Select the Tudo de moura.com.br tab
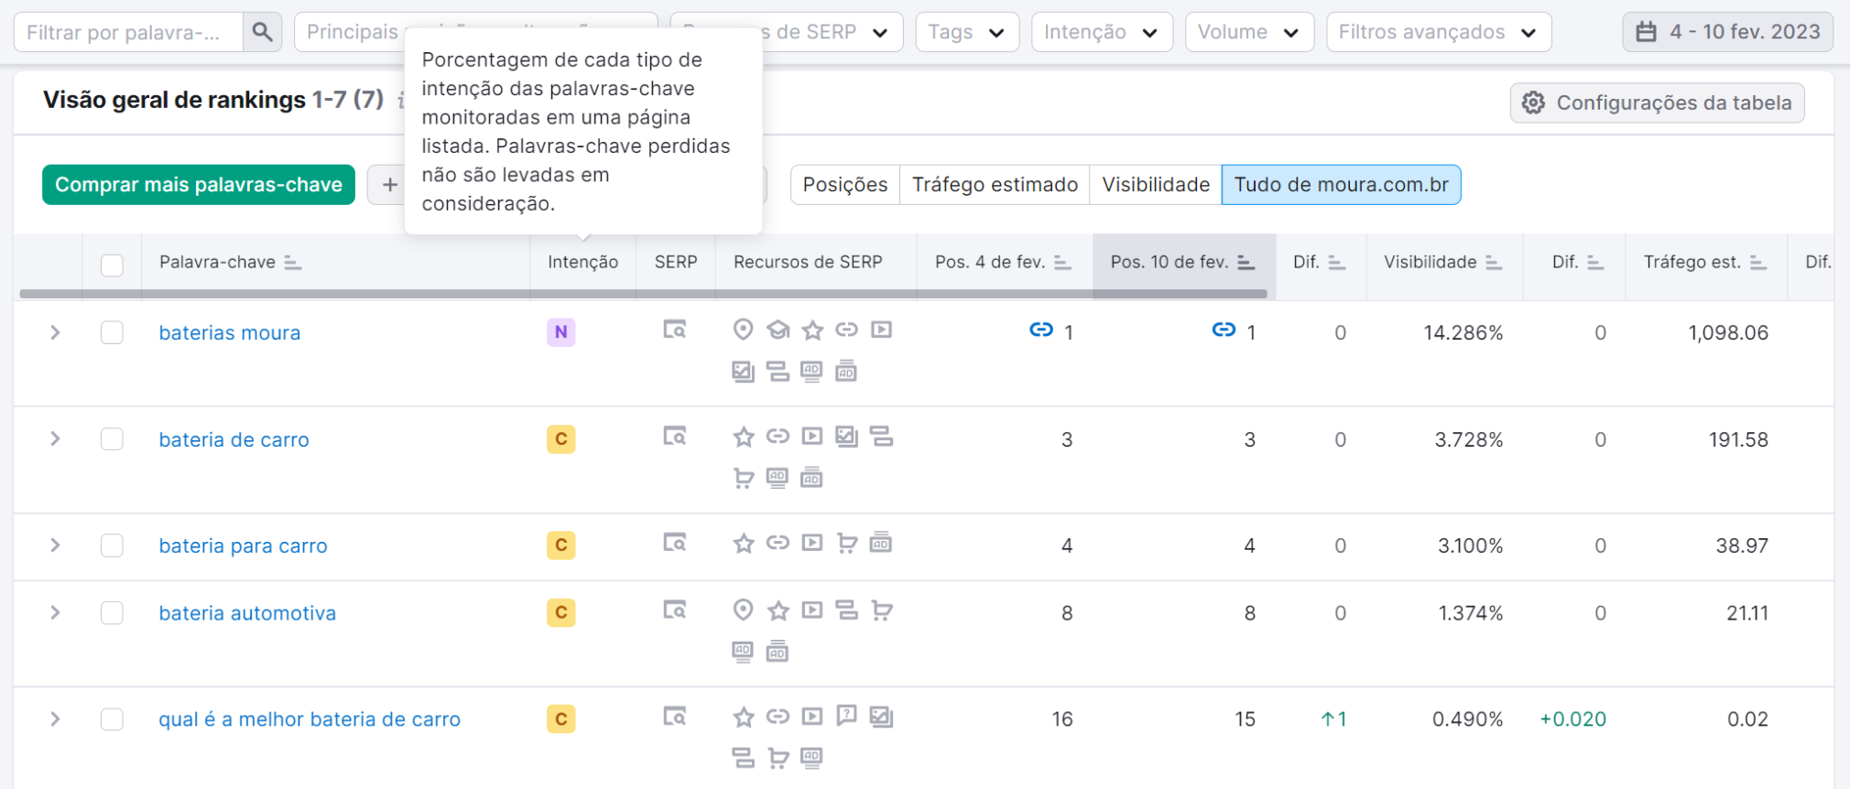Screen dimensions: 1850x789 1342,185
